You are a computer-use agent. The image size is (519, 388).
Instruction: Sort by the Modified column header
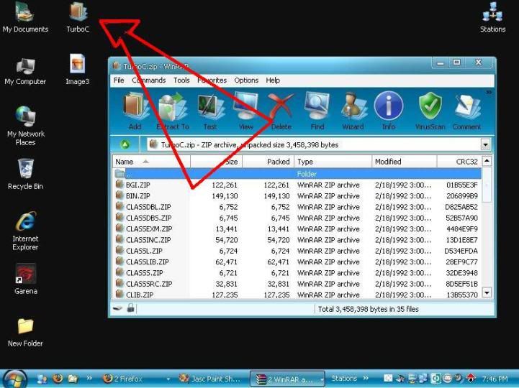click(x=405, y=162)
